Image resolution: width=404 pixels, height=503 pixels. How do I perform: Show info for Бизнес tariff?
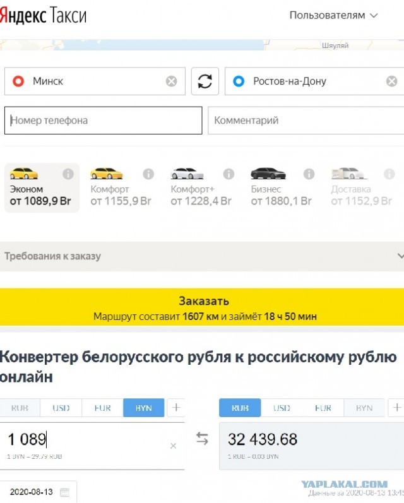tap(309, 174)
